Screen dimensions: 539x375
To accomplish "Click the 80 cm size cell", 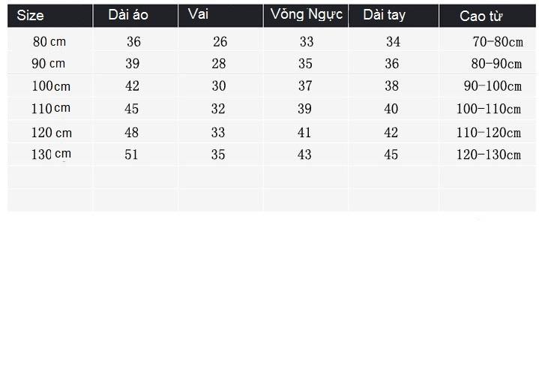I will coord(49,42).
